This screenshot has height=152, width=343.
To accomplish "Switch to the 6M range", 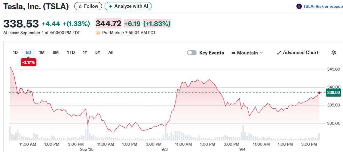I will click(x=56, y=52).
